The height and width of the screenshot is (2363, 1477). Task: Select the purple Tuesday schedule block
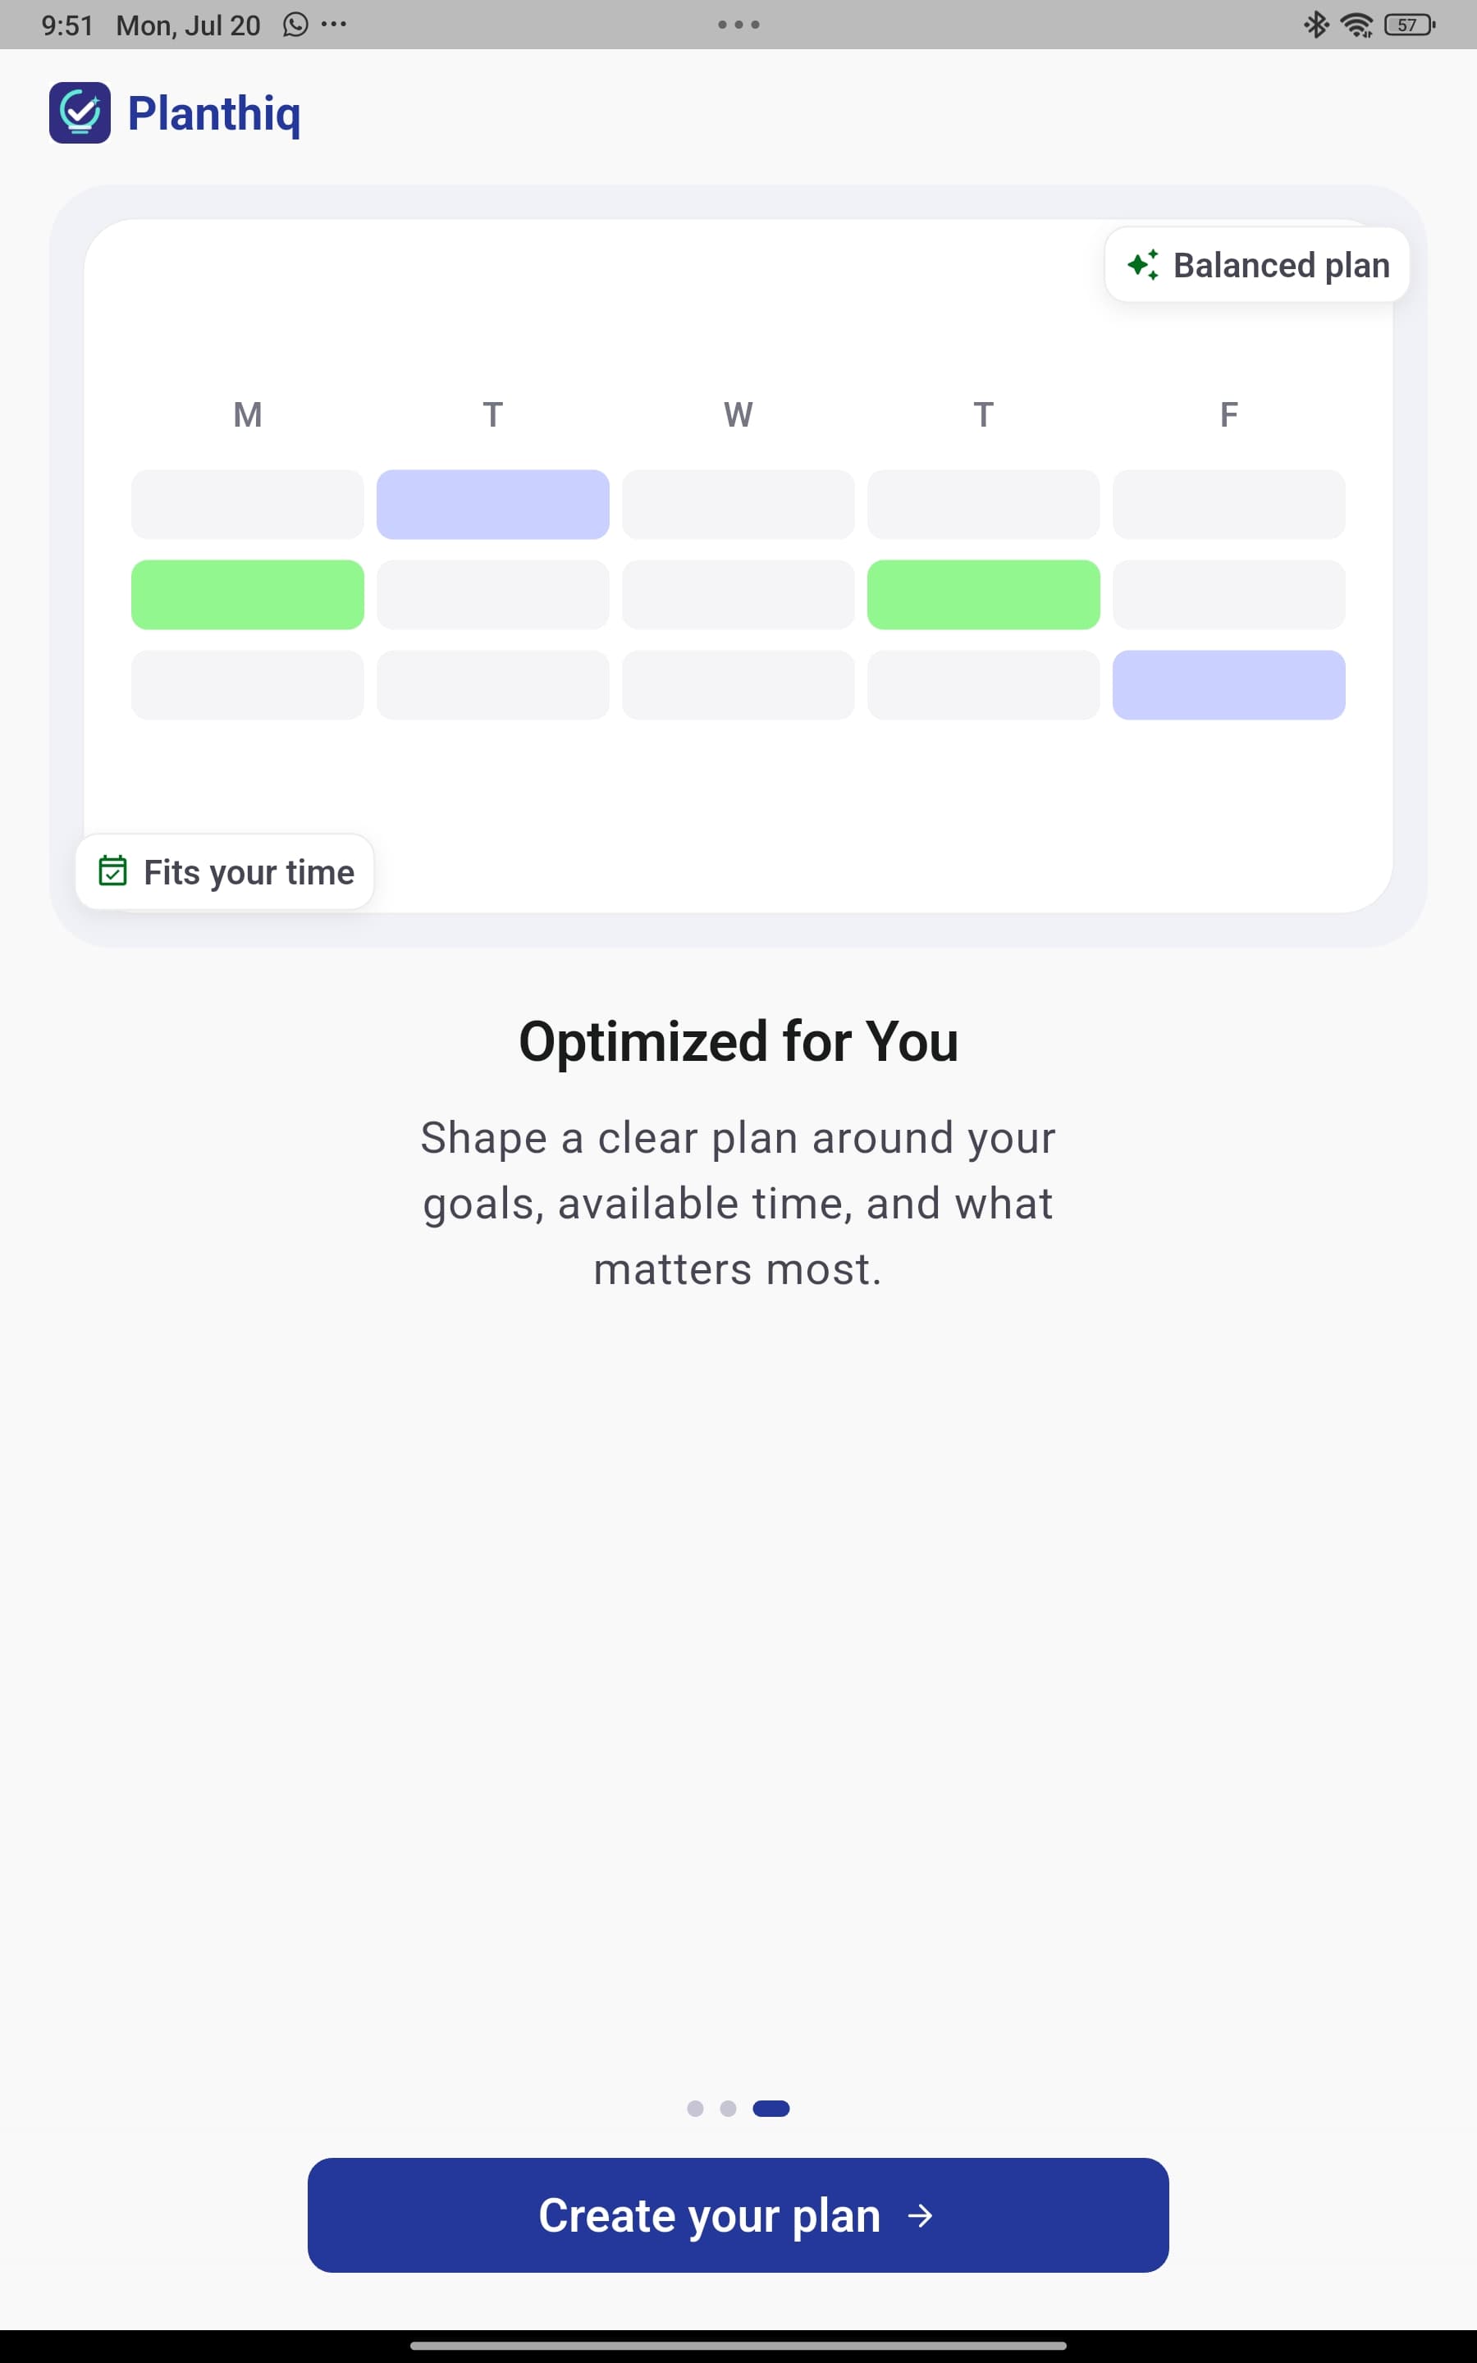tap(493, 505)
